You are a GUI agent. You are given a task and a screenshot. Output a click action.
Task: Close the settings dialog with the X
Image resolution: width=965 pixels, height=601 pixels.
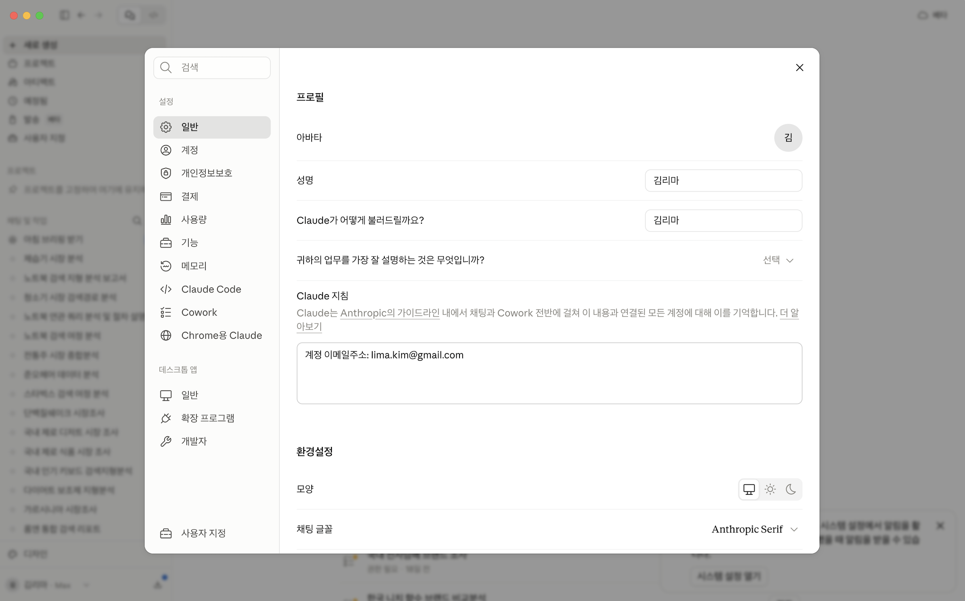[799, 67]
